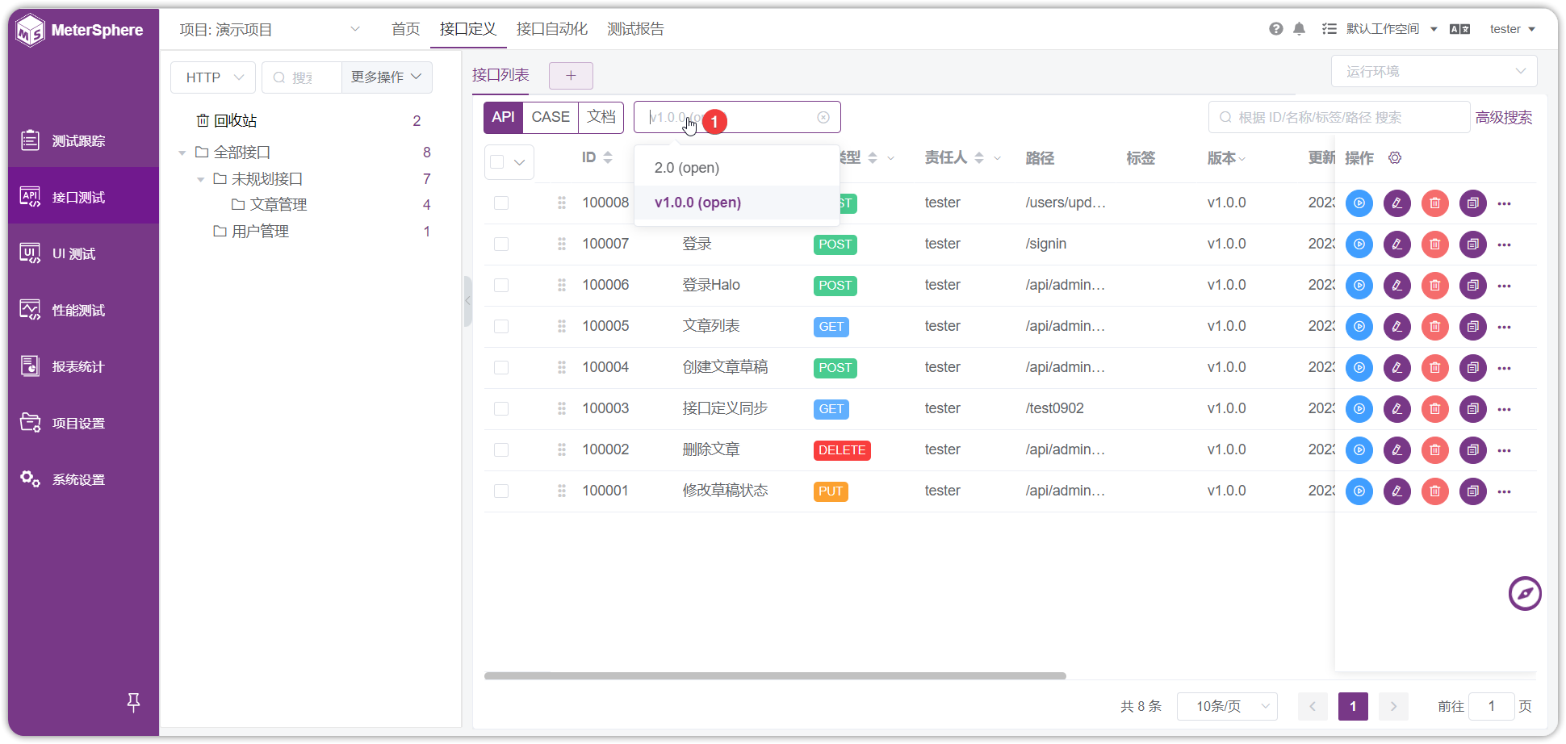Go to 接口自动化 tab
Image resolution: width=1566 pixels, height=744 pixels.
click(x=552, y=29)
